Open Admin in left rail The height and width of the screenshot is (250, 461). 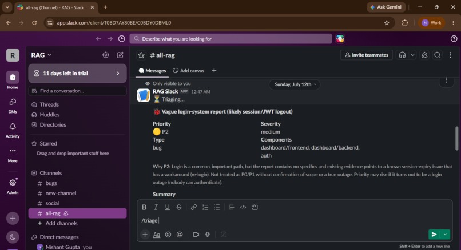coord(13,186)
